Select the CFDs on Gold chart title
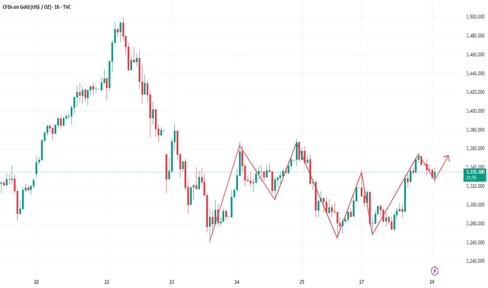 pyautogui.click(x=37, y=7)
